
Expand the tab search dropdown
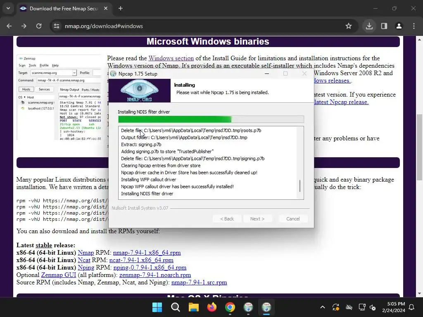tap(8, 9)
